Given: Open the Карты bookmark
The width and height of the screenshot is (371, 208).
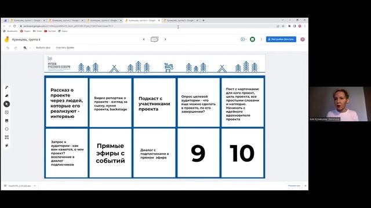Looking at the screenshot, I should click(63, 31).
